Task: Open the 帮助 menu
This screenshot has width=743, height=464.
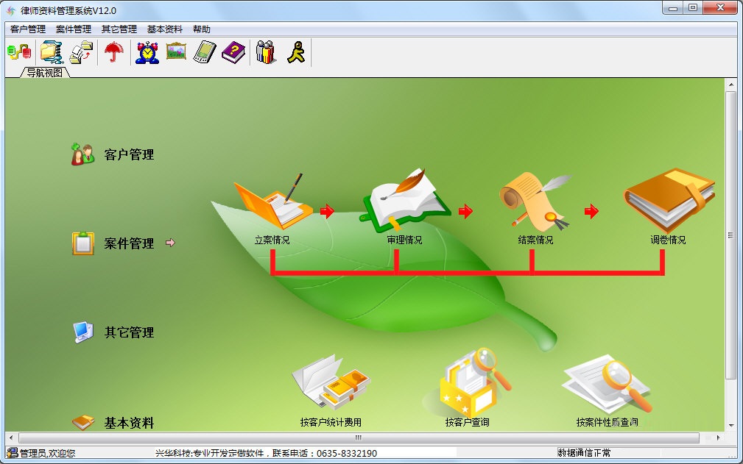Action: (202, 29)
